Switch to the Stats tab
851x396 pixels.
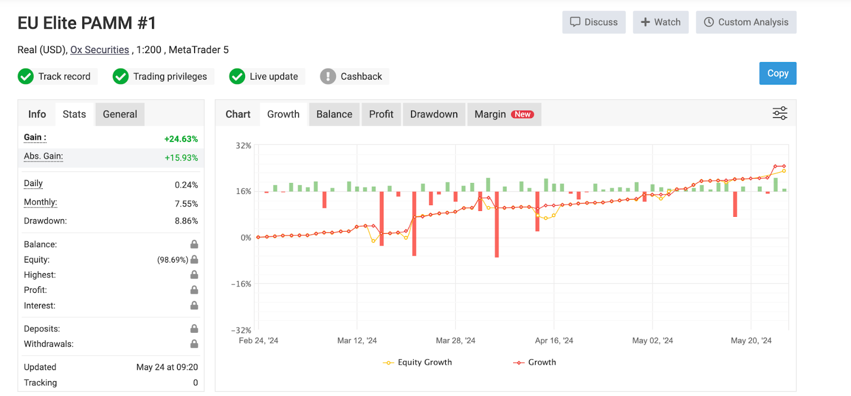(x=74, y=114)
